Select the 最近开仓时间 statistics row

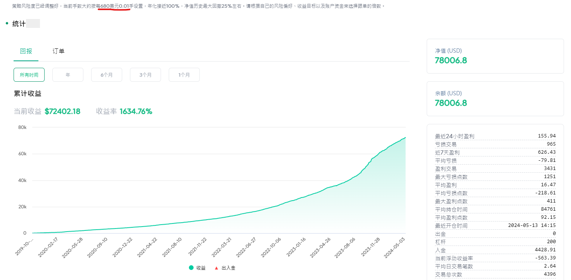495,225
